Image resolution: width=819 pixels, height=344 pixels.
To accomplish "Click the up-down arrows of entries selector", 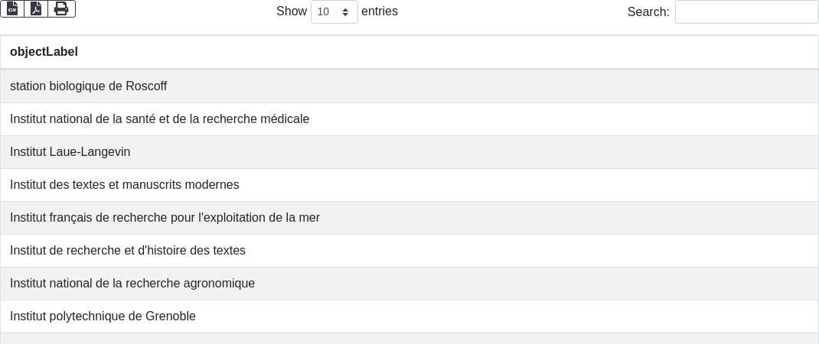I will tap(345, 11).
